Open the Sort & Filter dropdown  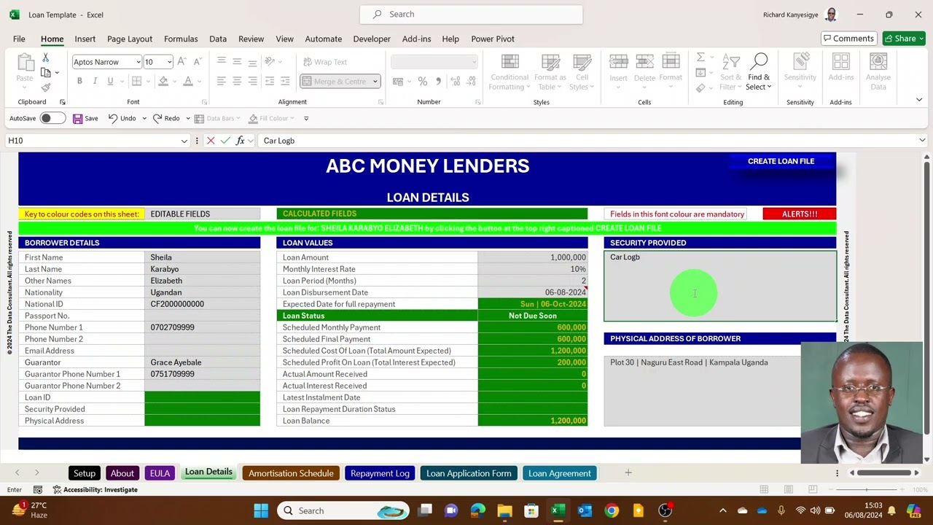pyautogui.click(x=731, y=71)
